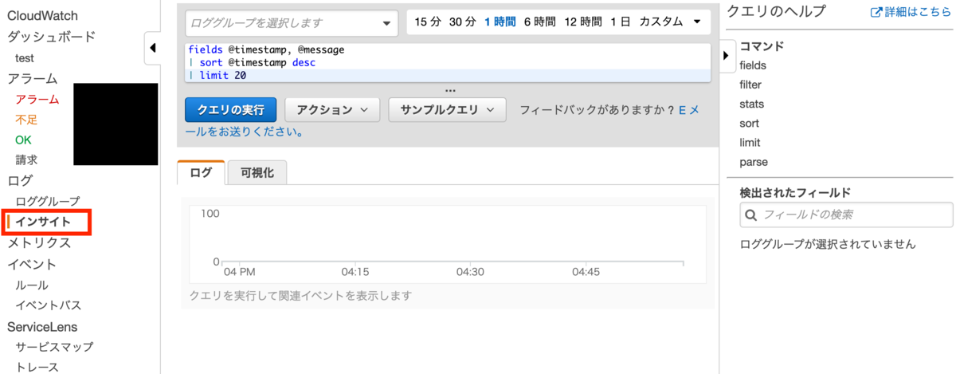
Task: Select the 12 時間 time range
Action: pos(583,22)
